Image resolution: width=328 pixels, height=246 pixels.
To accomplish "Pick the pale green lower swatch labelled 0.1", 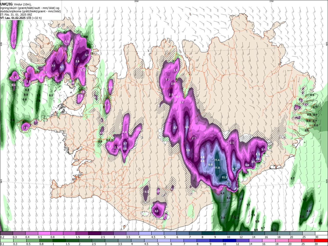I will pos(6,240).
